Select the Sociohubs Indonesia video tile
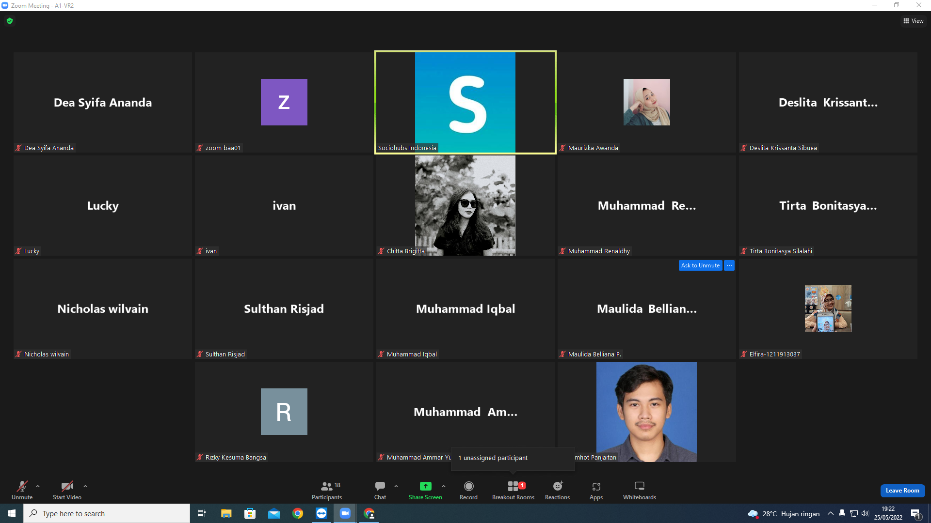This screenshot has width=931, height=523. point(465,102)
